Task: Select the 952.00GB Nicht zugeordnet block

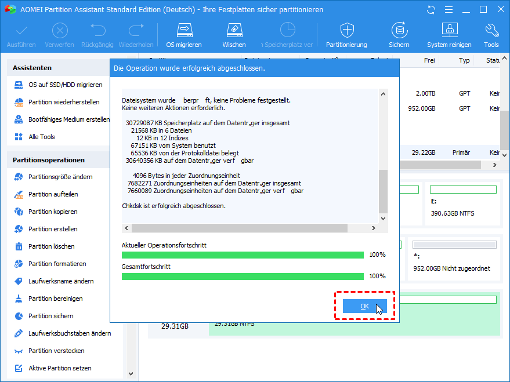Action: tap(454, 259)
